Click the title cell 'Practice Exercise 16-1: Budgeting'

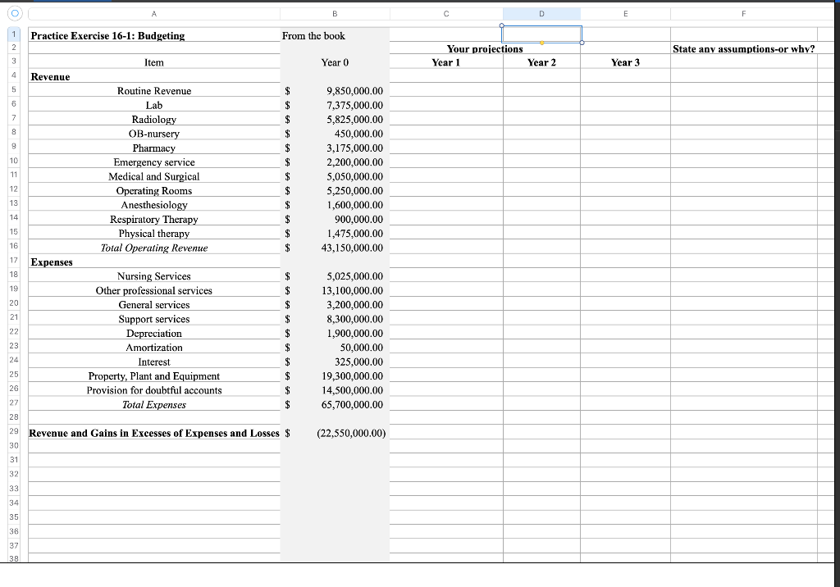(107, 36)
